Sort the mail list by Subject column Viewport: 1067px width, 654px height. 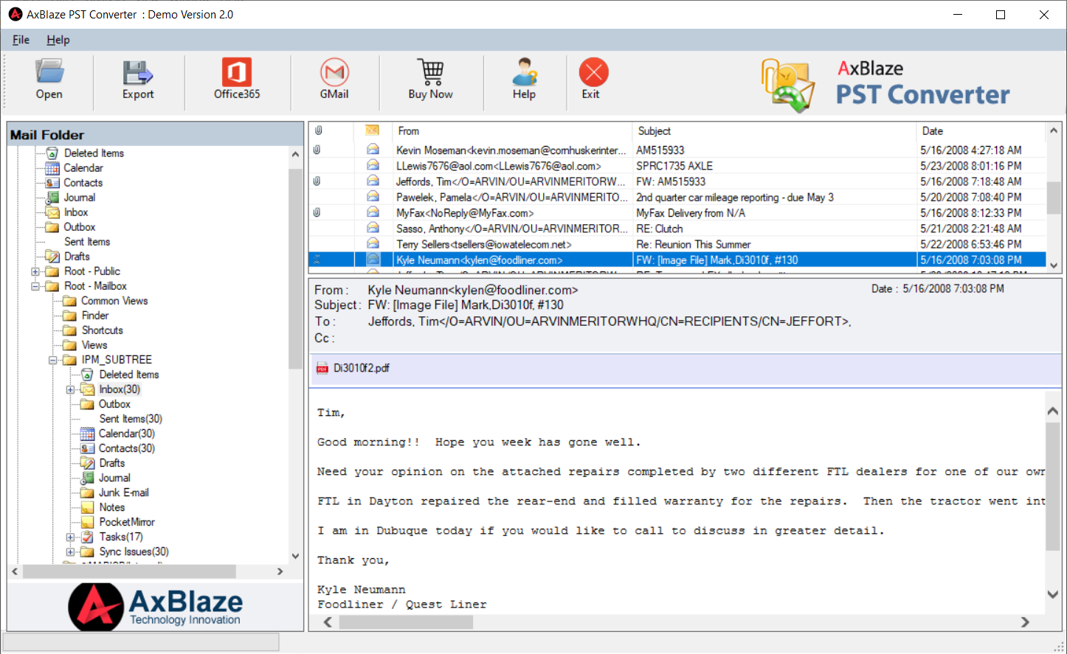coord(774,131)
